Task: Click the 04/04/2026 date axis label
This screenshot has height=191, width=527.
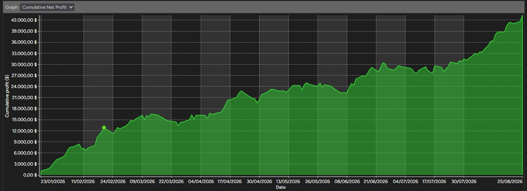Action: click(x=200, y=182)
